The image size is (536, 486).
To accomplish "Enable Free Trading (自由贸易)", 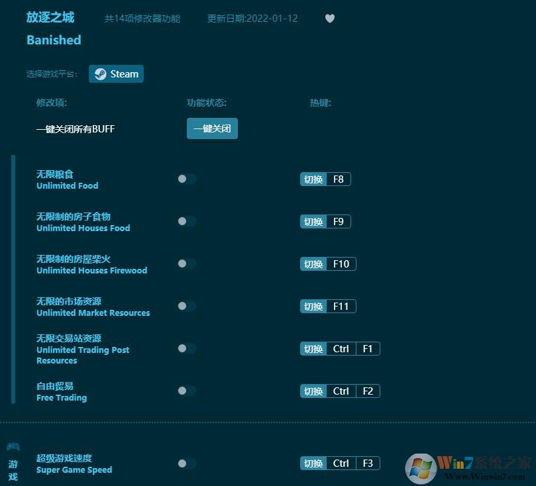I will click(186, 391).
